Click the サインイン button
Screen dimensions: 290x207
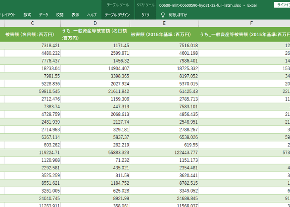coord(282,5)
